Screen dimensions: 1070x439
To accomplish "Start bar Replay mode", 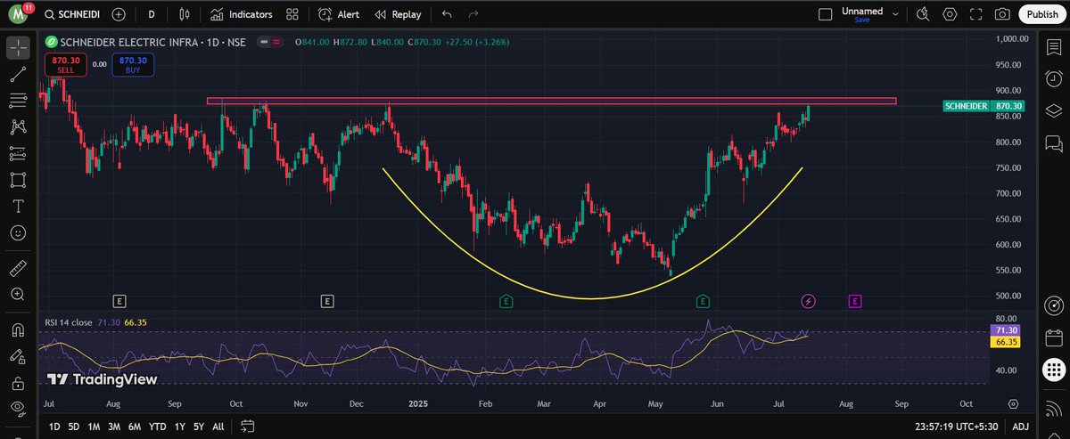I will (398, 14).
